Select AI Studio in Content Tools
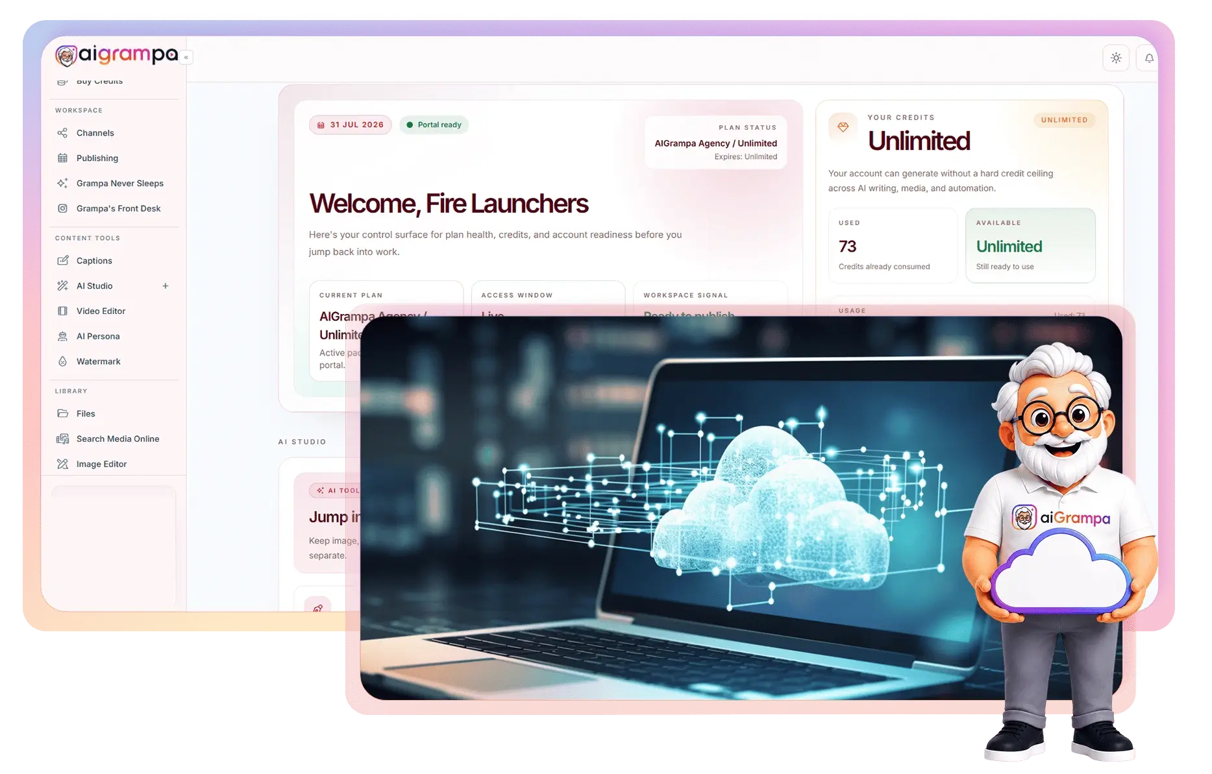 coord(95,286)
